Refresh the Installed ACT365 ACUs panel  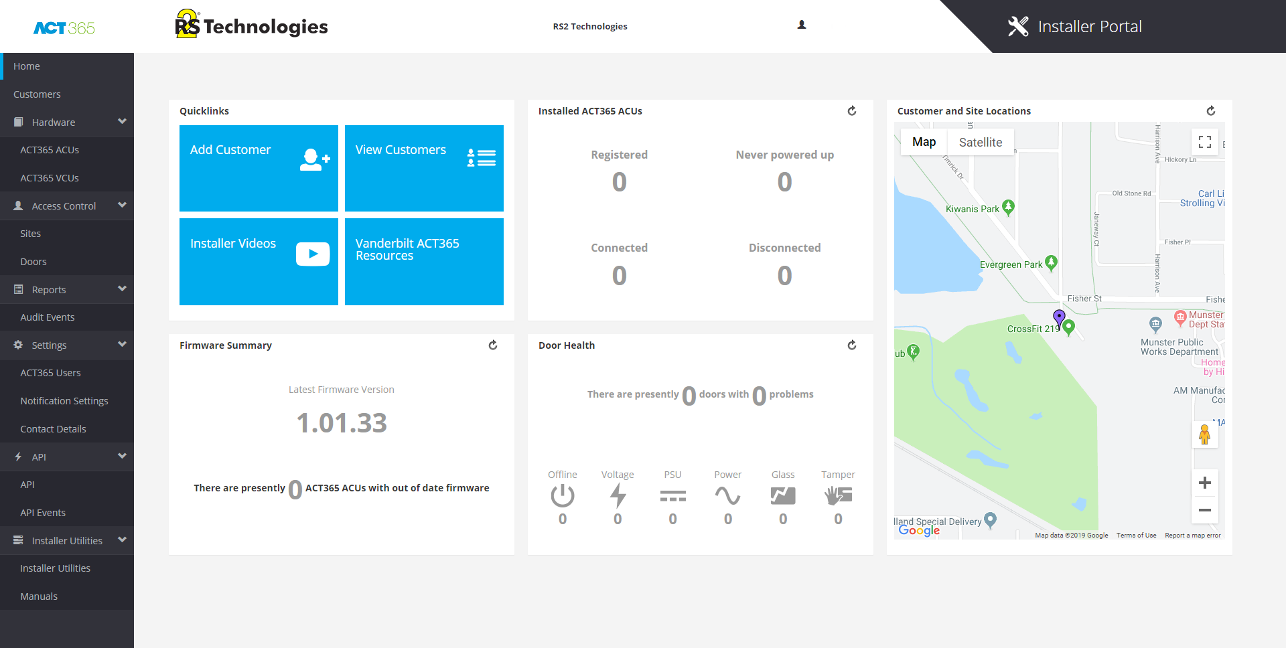pyautogui.click(x=852, y=111)
